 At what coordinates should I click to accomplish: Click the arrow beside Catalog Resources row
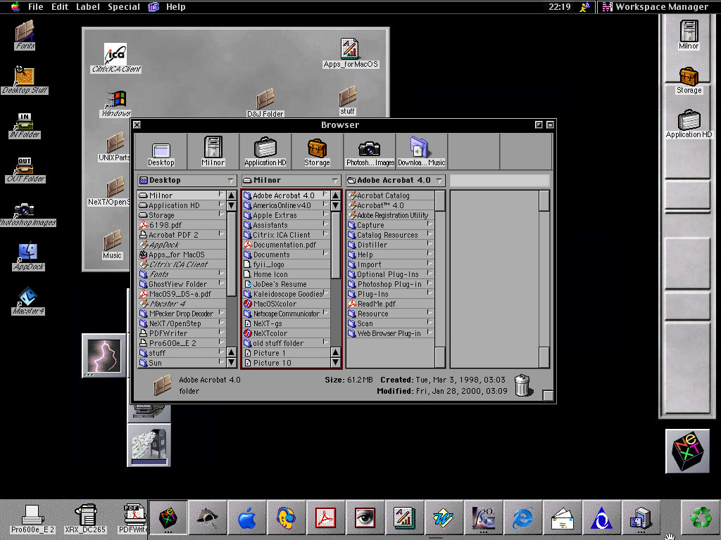coord(429,233)
